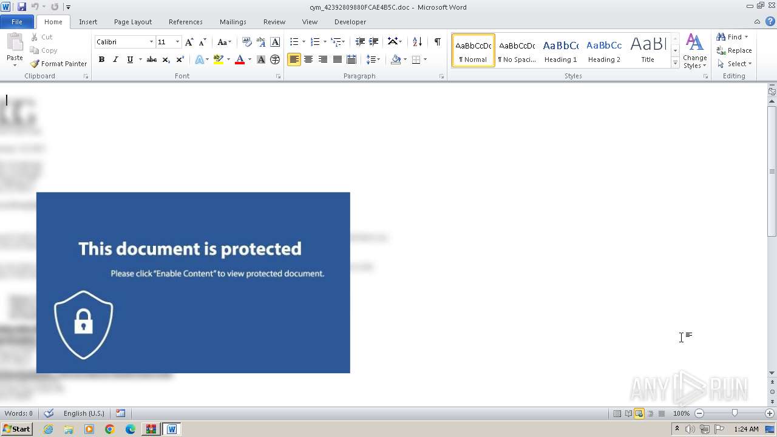
Task: Click the spelling proofing status icon
Action: click(x=49, y=413)
